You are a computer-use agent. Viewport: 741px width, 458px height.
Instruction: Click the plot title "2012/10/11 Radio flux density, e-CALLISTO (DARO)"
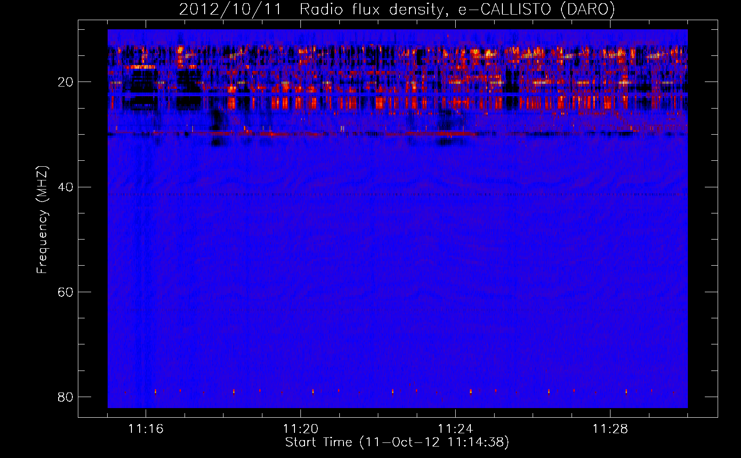coord(397,9)
